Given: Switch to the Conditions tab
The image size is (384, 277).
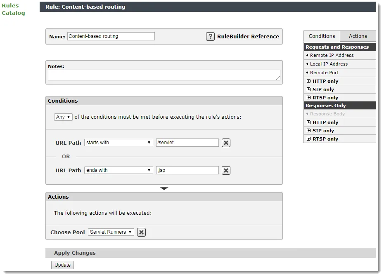Looking at the screenshot, I should [x=322, y=36].
